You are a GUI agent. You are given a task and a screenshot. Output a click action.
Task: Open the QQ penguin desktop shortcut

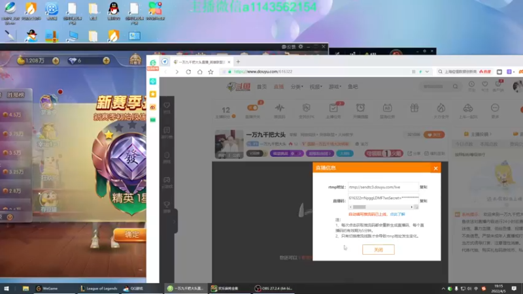coord(114,9)
